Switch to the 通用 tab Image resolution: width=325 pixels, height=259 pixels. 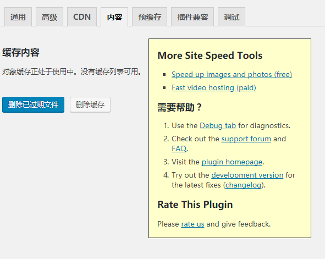coord(18,17)
